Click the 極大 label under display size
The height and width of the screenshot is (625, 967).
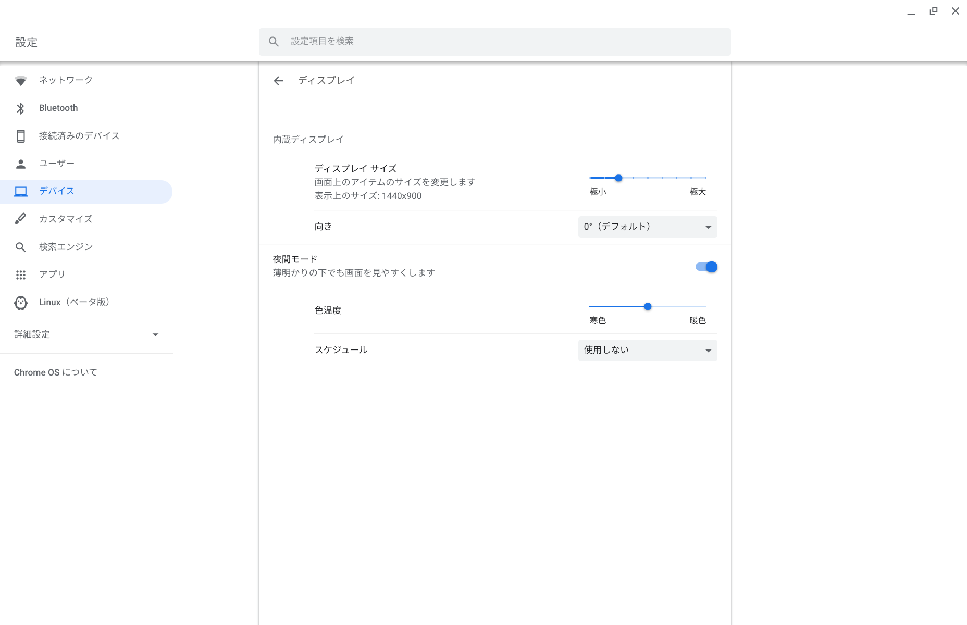[698, 192]
